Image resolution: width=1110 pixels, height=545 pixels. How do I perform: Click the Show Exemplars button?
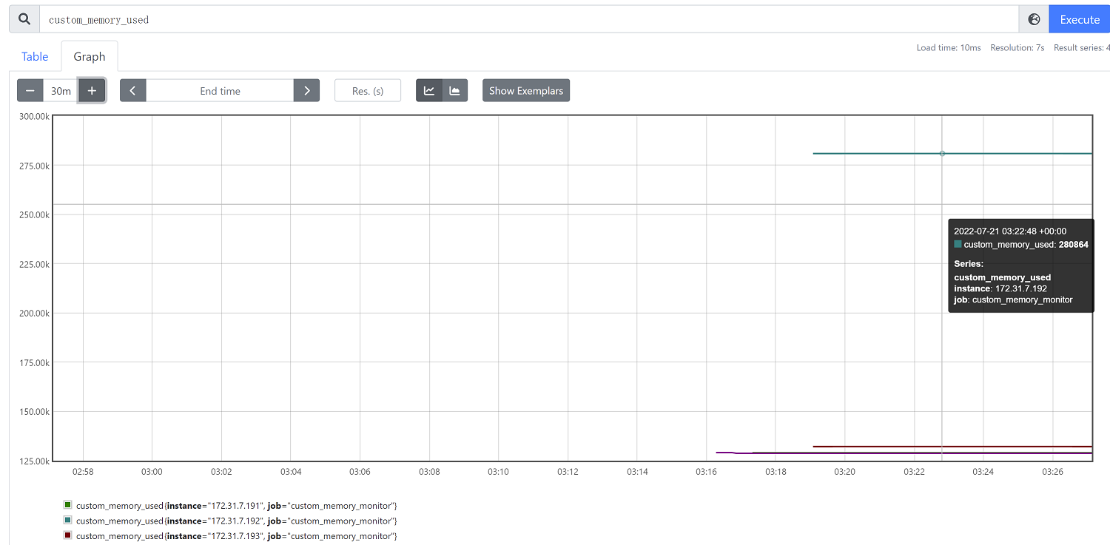(x=526, y=91)
